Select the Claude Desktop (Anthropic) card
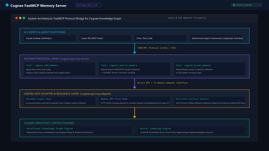Image resolution: width=269 pixels, height=151 pixels. [50, 38]
